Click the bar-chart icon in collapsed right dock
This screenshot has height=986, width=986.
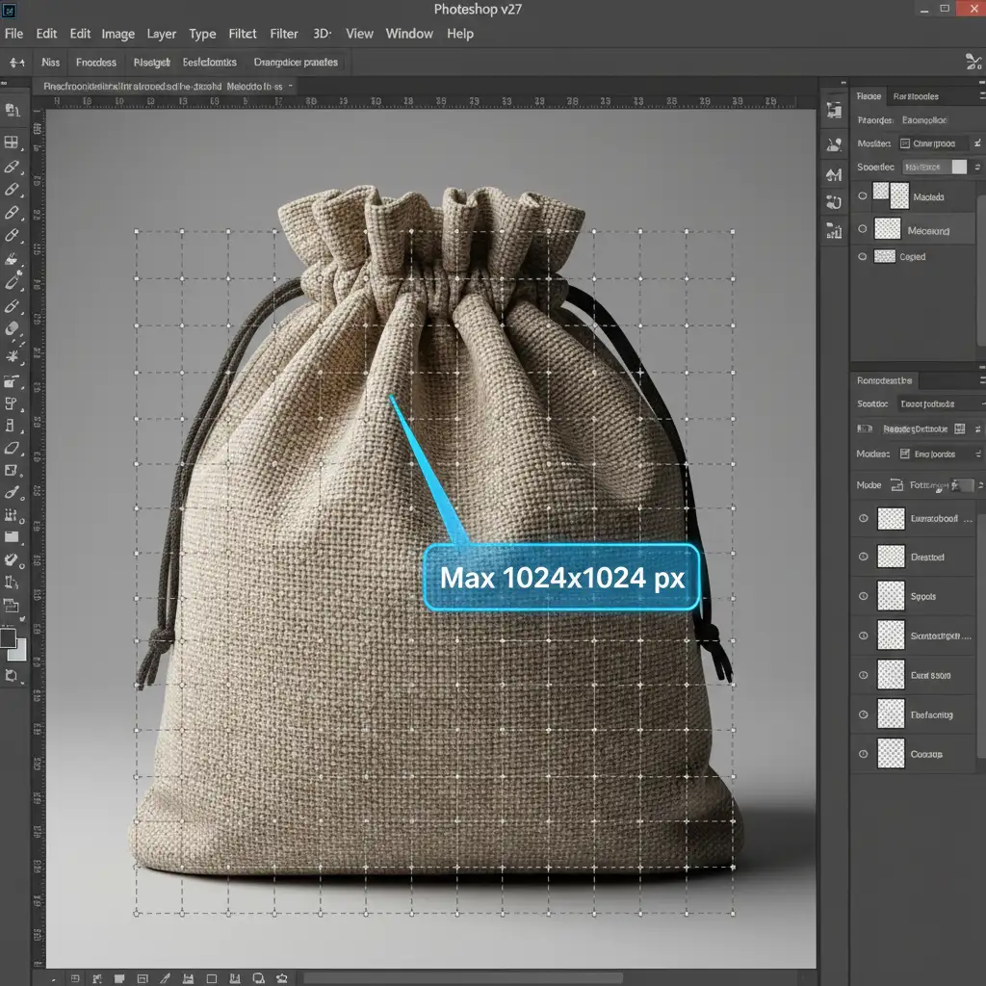(x=834, y=230)
